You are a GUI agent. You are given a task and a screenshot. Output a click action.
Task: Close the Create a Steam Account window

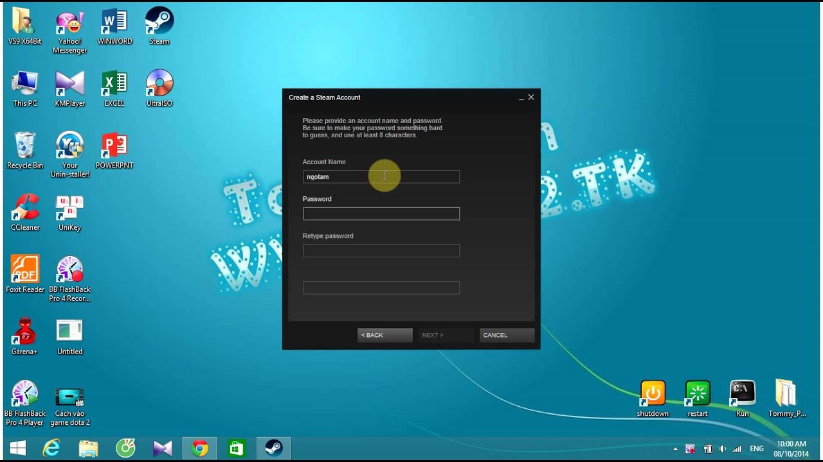[x=531, y=98]
